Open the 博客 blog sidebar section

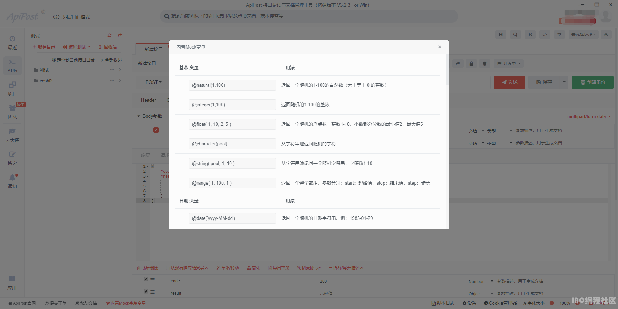click(12, 158)
